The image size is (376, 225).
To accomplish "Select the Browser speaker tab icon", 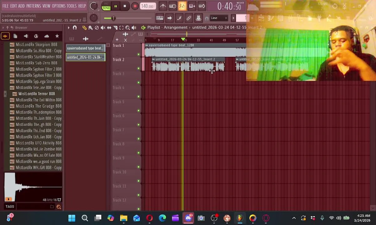I will coord(26,36).
